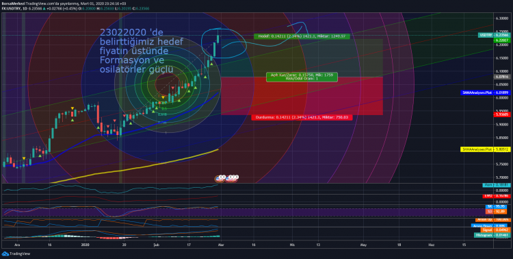Click the green Hedef target label
513x259 pixels.
pos(302,36)
